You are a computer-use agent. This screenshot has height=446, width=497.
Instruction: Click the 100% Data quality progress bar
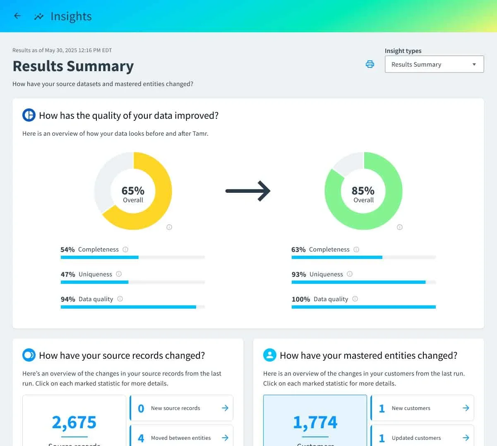(x=364, y=307)
